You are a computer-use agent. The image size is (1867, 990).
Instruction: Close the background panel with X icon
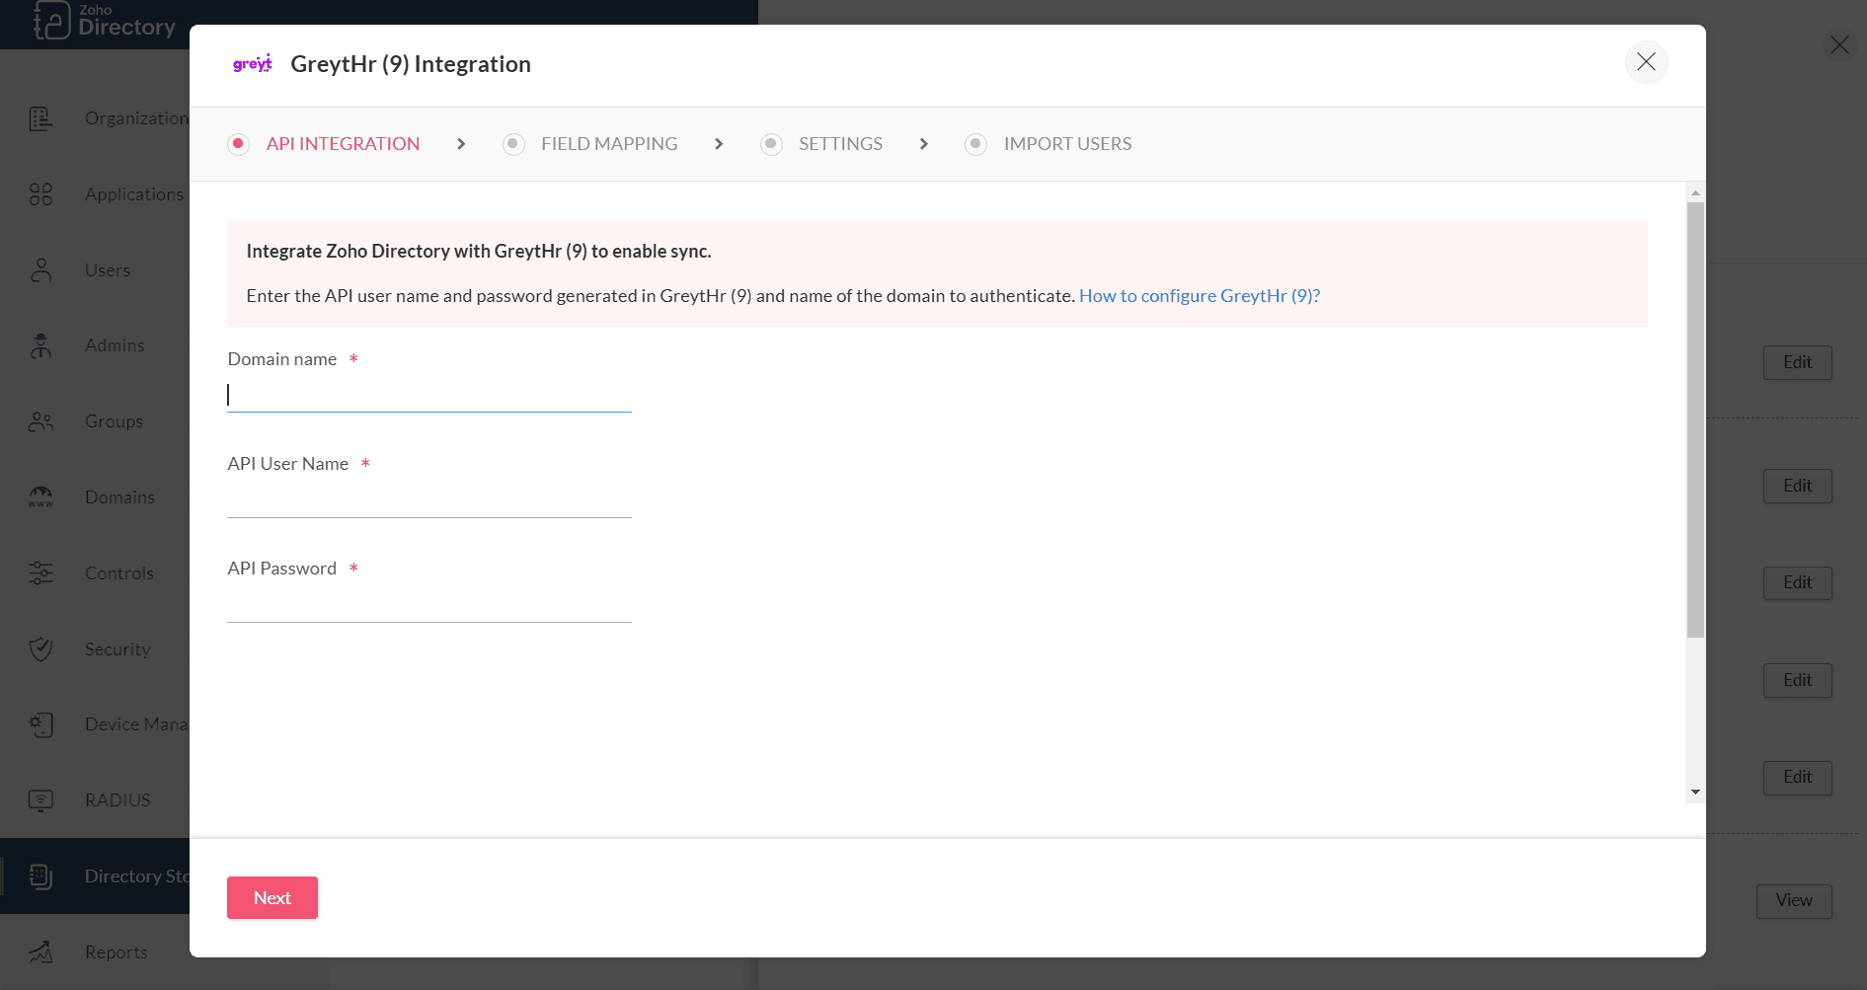[x=1839, y=45]
